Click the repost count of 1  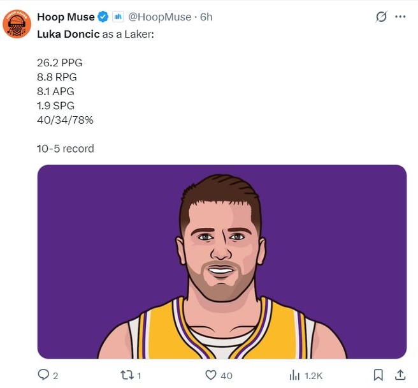(139, 375)
